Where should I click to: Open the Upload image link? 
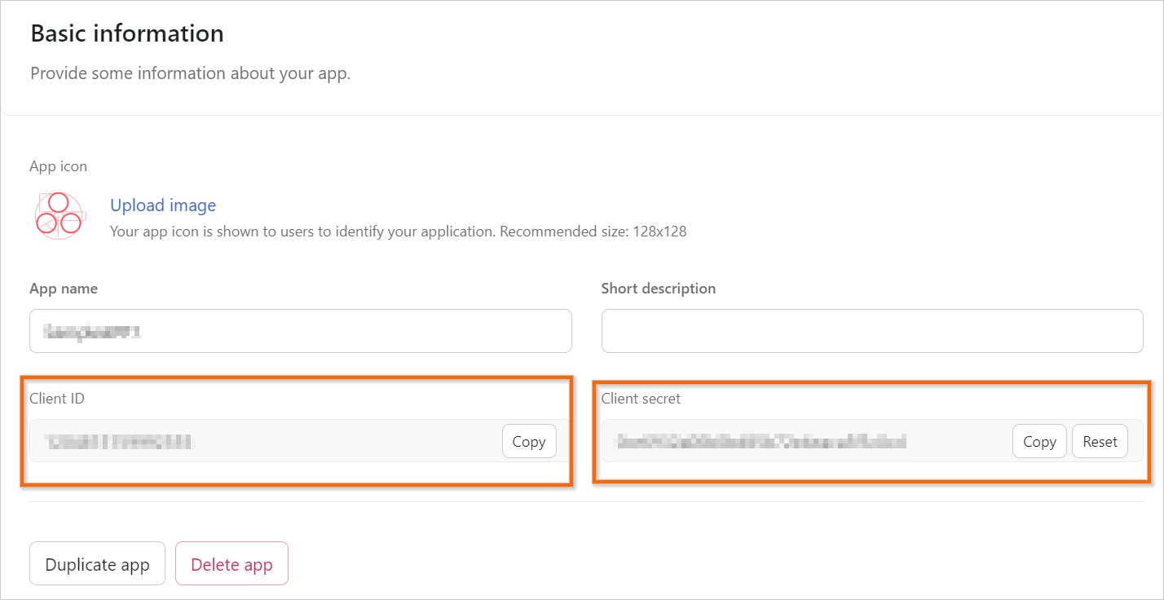pyautogui.click(x=163, y=205)
